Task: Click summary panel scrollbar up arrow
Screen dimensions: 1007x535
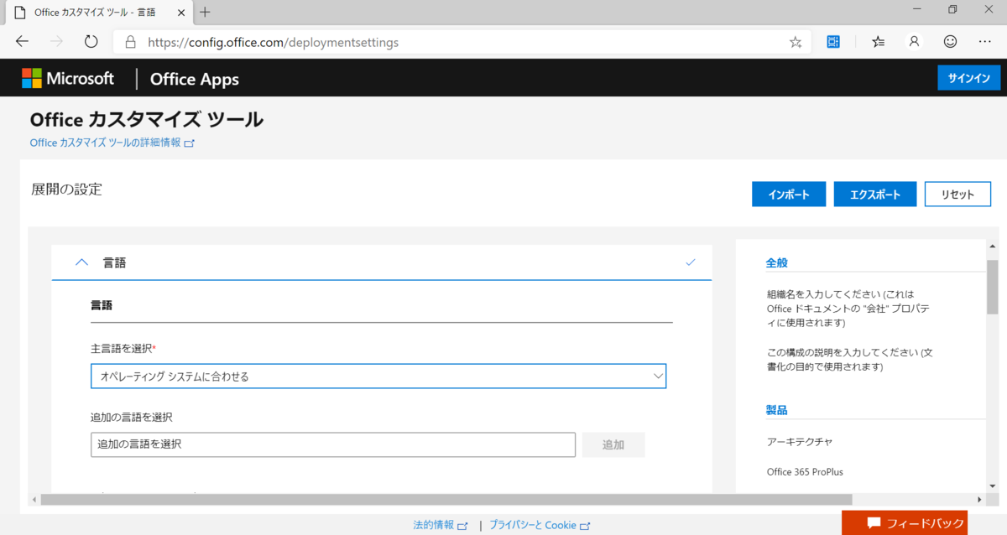Action: [992, 247]
